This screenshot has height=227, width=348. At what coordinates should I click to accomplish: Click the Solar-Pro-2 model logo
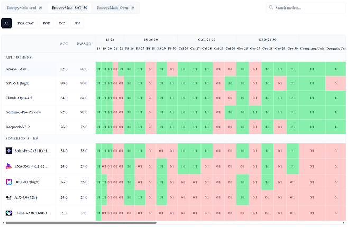point(8,151)
